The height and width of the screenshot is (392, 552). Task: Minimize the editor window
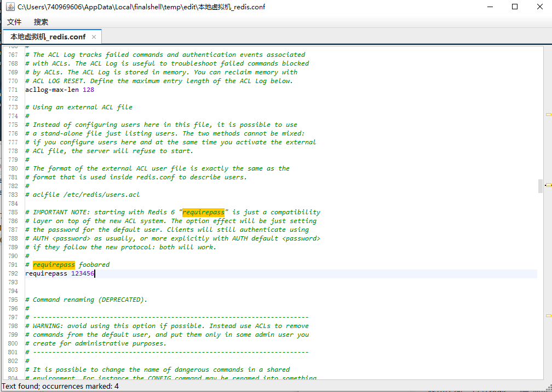point(489,7)
